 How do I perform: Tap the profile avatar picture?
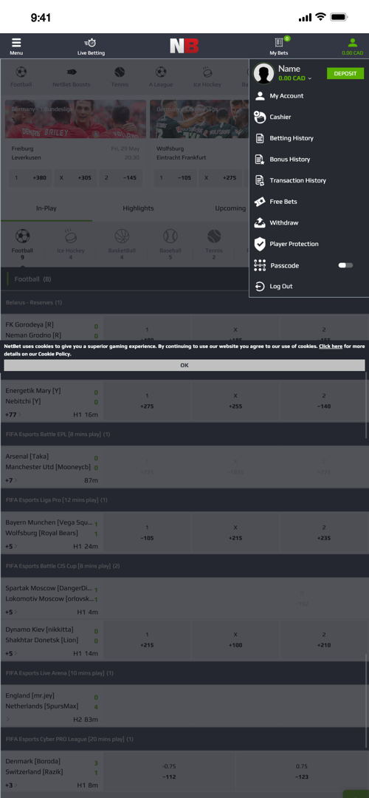pyautogui.click(x=263, y=74)
